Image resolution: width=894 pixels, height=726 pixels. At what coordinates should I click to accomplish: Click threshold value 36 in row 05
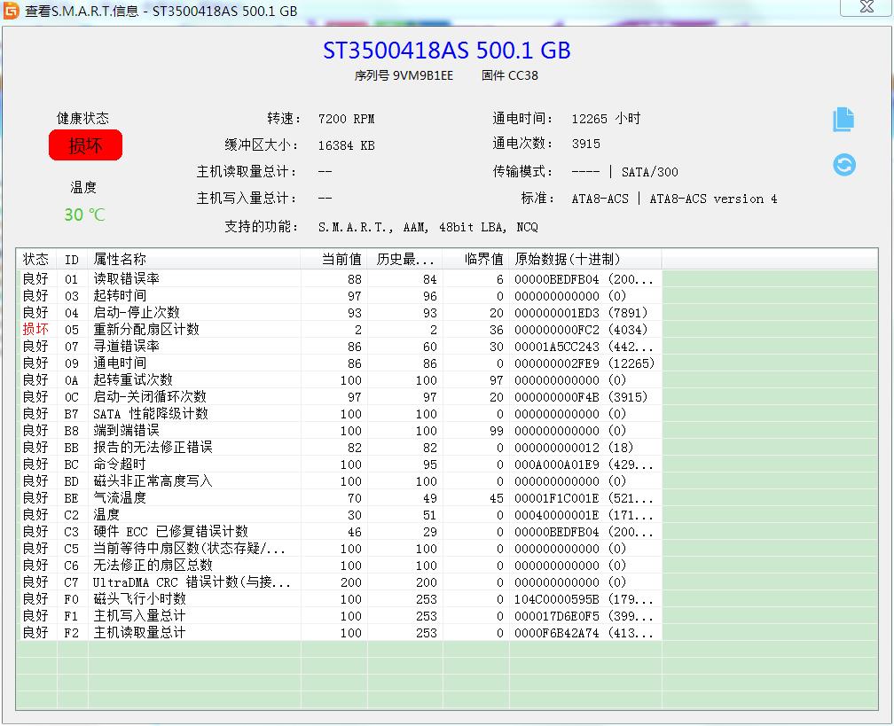tap(496, 330)
